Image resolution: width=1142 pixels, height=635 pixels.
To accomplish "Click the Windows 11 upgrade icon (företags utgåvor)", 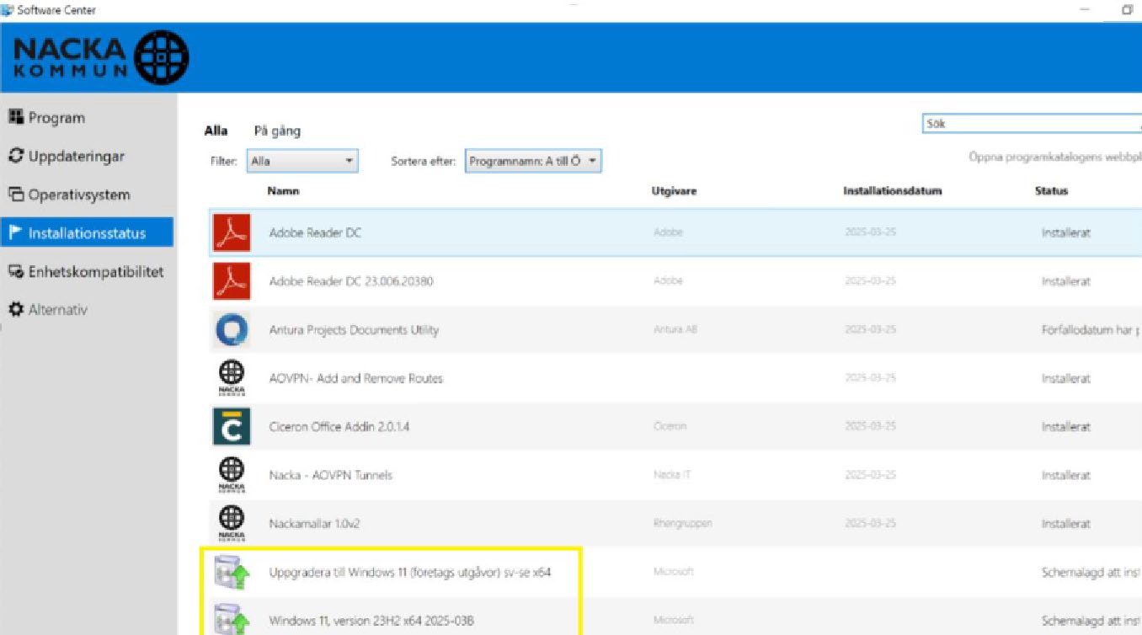I will (x=231, y=573).
